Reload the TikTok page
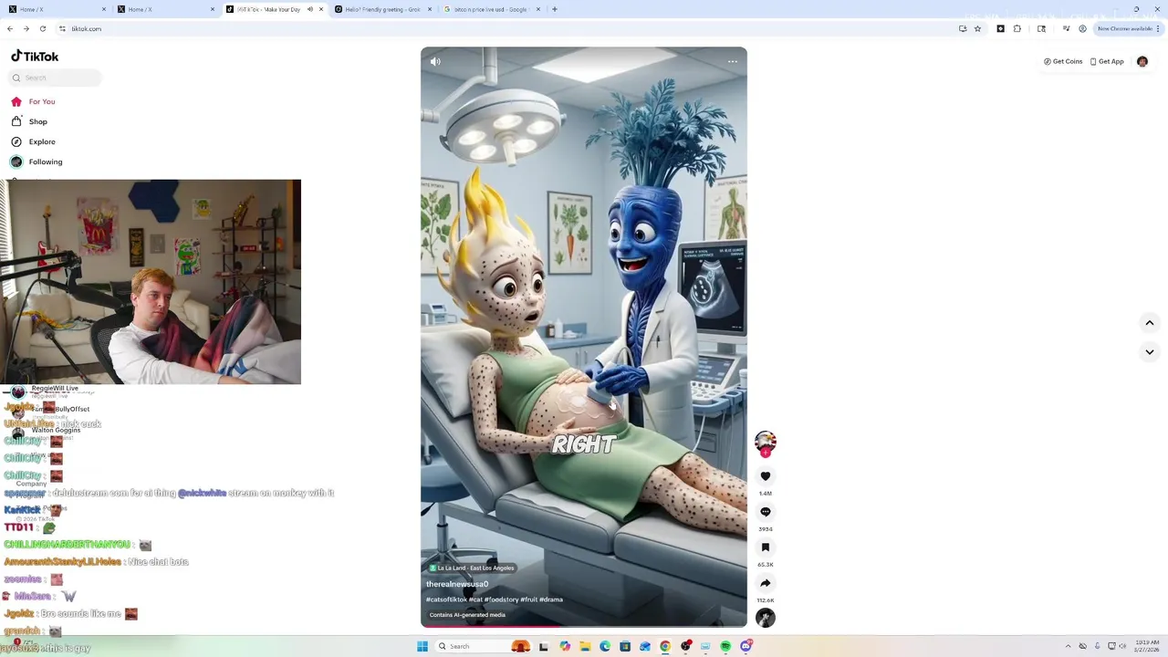 [x=42, y=28]
